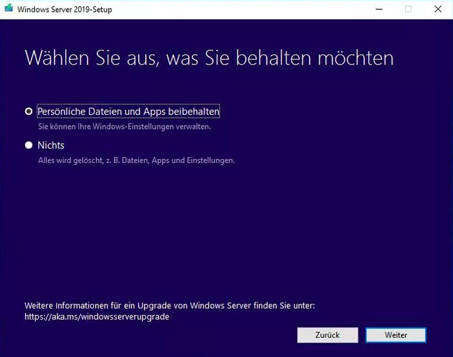
Task: Click the 'Windows Server 2019-Setup' window title
Action: tap(64, 9)
